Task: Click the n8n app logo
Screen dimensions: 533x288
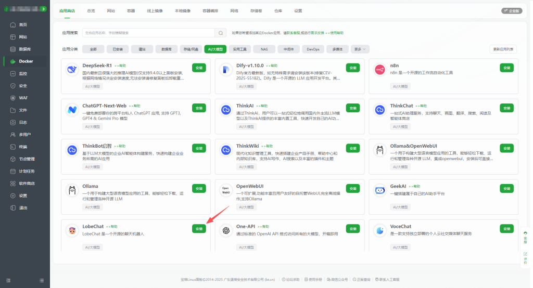Action: tap(379, 70)
